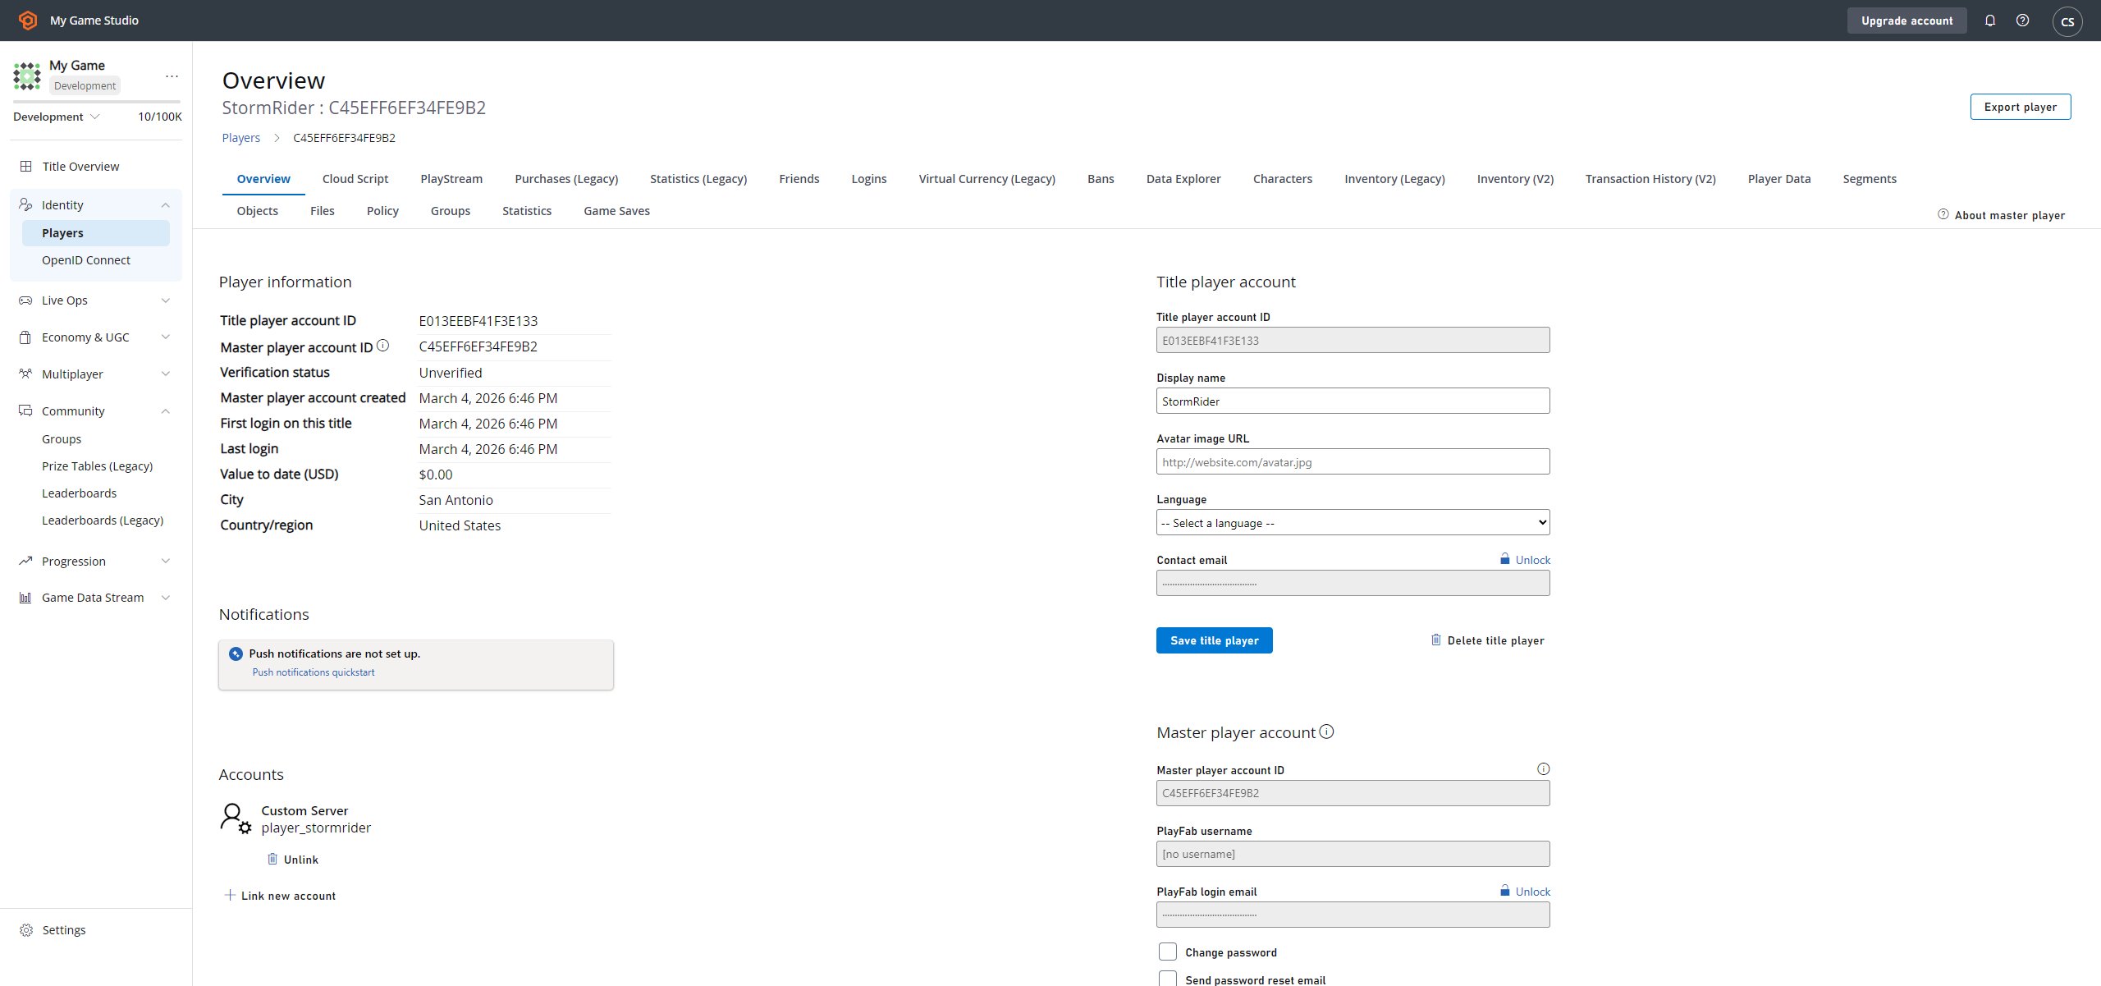Viewport: 2101px width, 986px height.
Task: Click the Upgrade account button
Action: (1907, 21)
